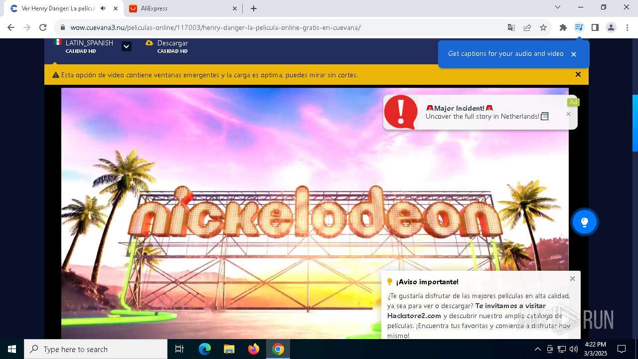
Task: Close Aviso importante popup
Action: pyautogui.click(x=572, y=279)
